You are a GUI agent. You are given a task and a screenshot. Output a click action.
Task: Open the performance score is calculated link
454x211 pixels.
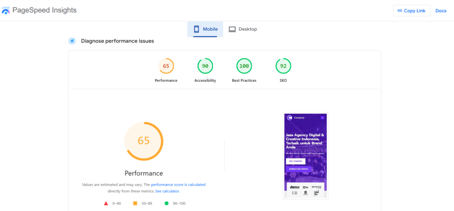(178, 184)
